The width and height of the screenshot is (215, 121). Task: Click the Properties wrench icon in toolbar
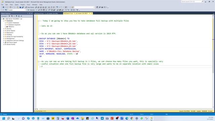tap(100, 7)
